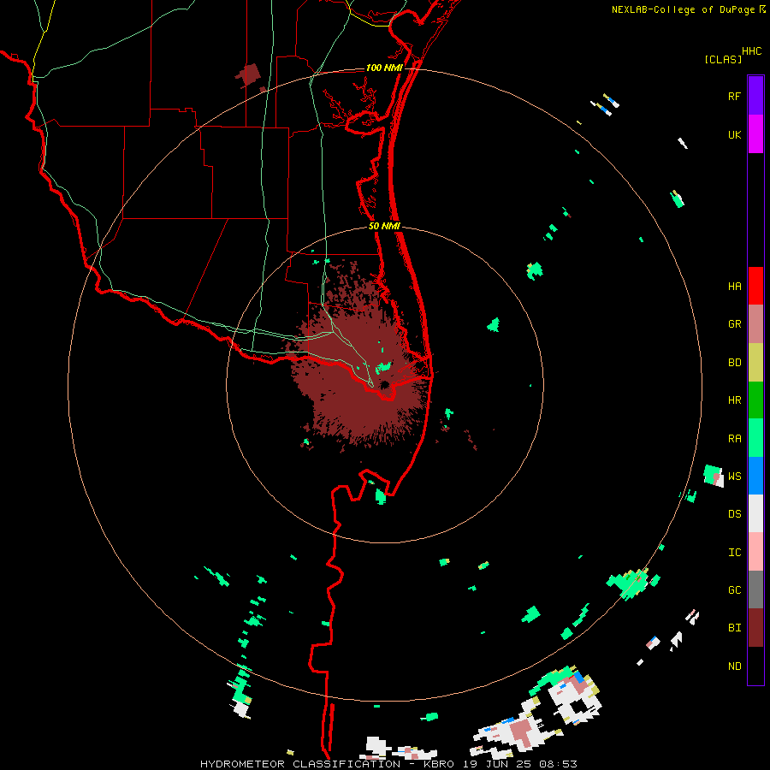Click the BI brown legend swatch

(755, 628)
